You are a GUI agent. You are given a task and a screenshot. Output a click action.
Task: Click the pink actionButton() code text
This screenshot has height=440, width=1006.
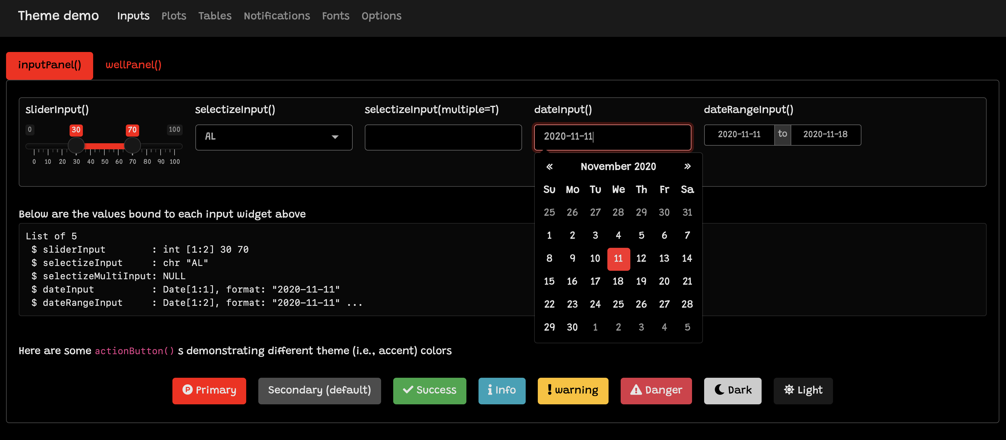click(x=134, y=351)
